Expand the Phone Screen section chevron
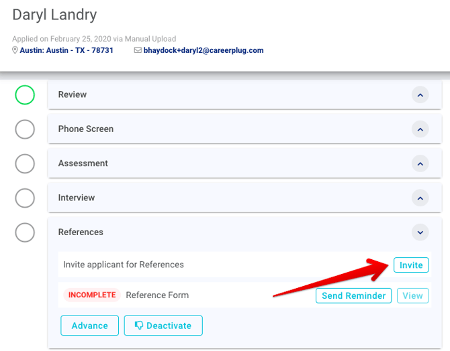 [420, 129]
